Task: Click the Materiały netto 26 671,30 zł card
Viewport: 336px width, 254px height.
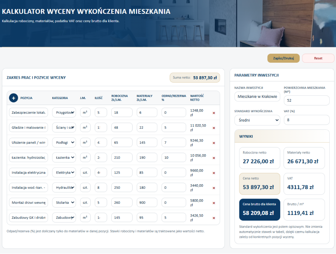Action: pos(304,158)
